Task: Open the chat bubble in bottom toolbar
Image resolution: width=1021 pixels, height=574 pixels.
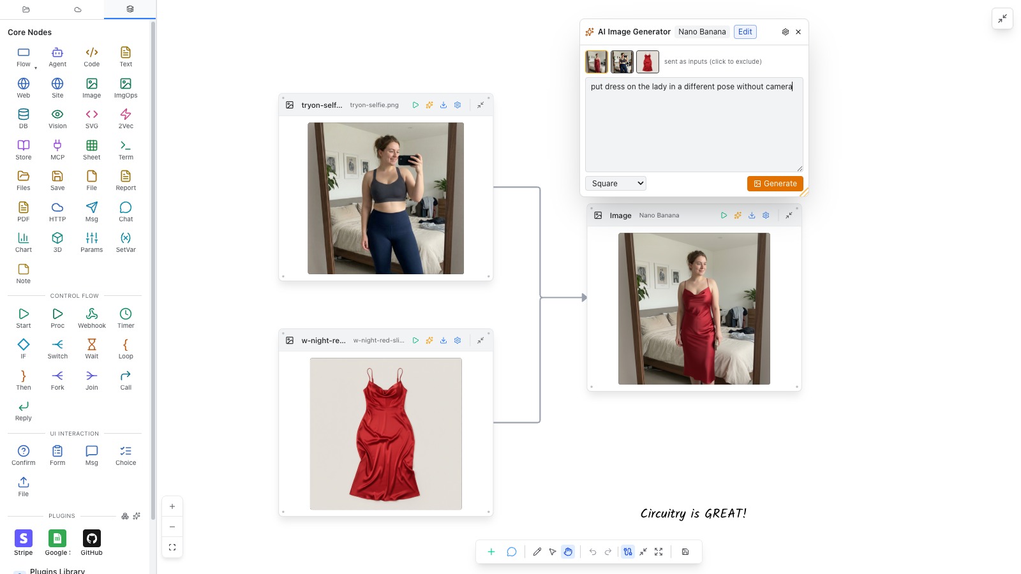Action: tap(512, 552)
